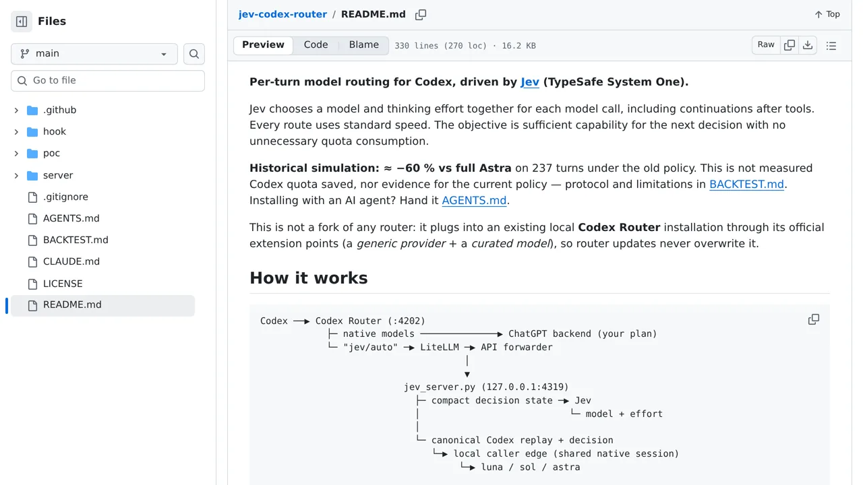Open the Raw file view
863x485 pixels.
766,45
